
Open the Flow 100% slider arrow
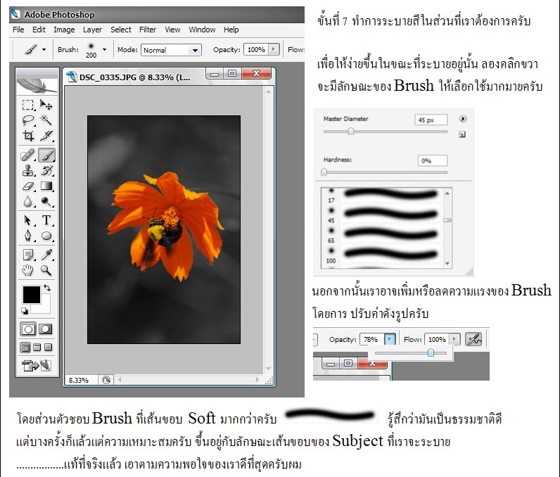pos(454,339)
